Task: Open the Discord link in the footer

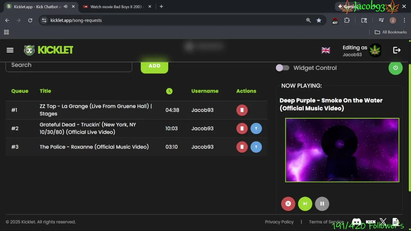Action: (356, 222)
